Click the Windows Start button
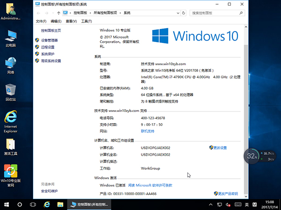 pos(6,204)
